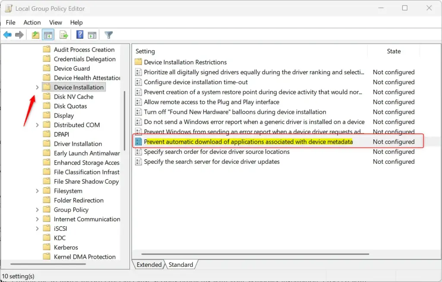Screen dimensions: 442x282
Task: Expand the Filesystem tree node
Action: pos(37,191)
